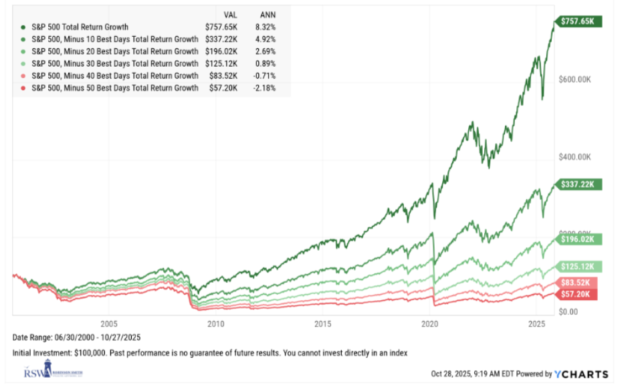The width and height of the screenshot is (626, 389).
Task: Select the $337.22K end value flag
Action: point(581,184)
